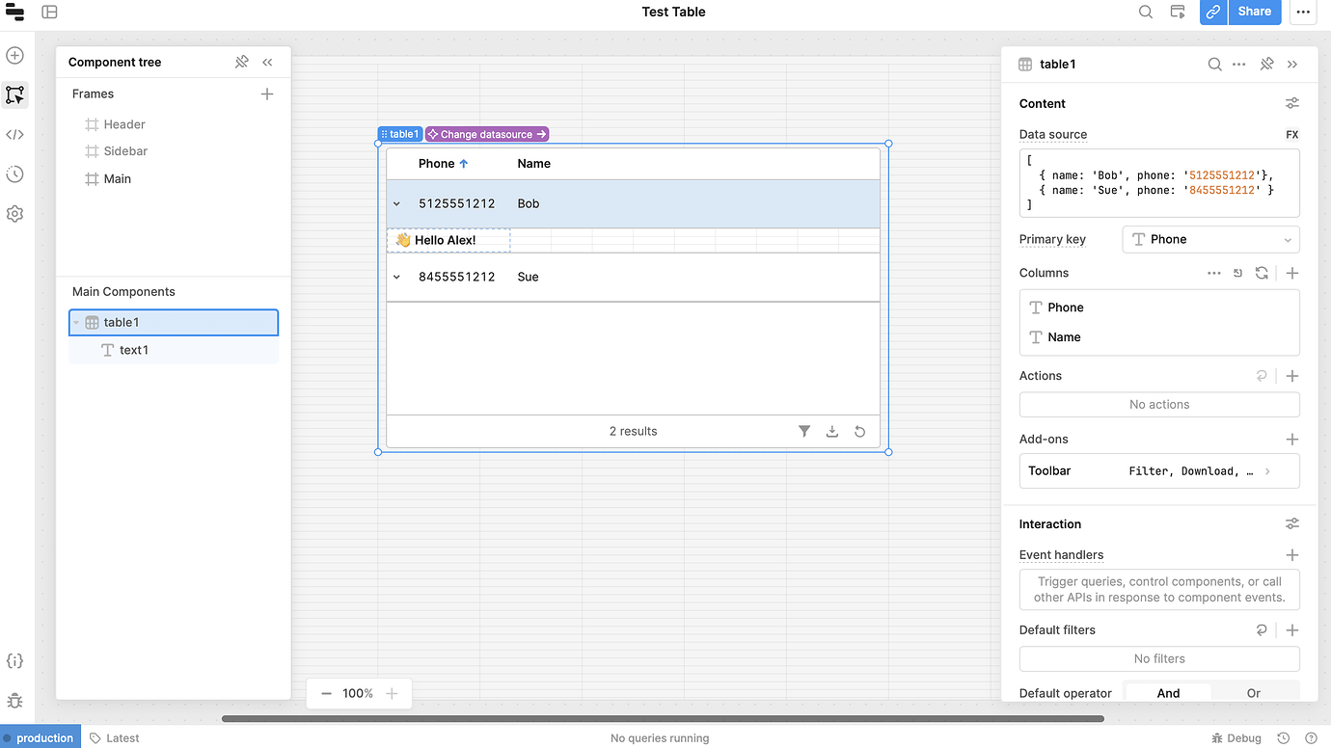Collapse the table1 entry in Main Components
The width and height of the screenshot is (1331, 748).
click(x=77, y=322)
